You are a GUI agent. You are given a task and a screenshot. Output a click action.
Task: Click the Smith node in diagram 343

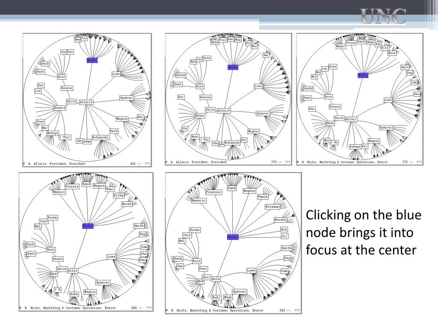[x=286, y=248]
